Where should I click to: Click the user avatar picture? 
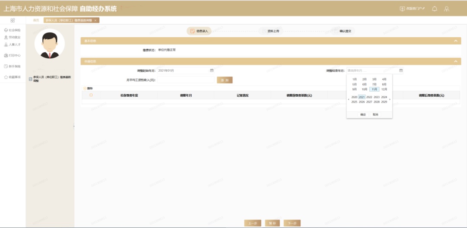coord(49,44)
